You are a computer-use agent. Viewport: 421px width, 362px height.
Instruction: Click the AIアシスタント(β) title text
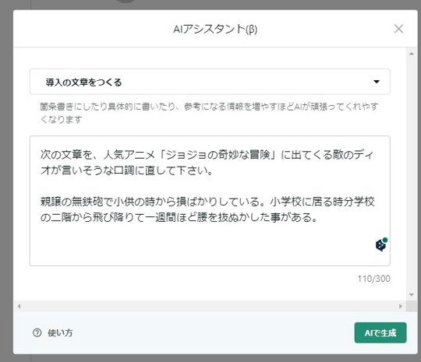(215, 29)
